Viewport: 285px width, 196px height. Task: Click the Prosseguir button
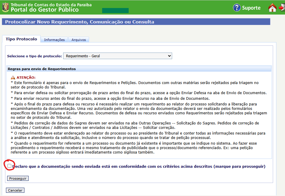pyautogui.click(x=18, y=178)
